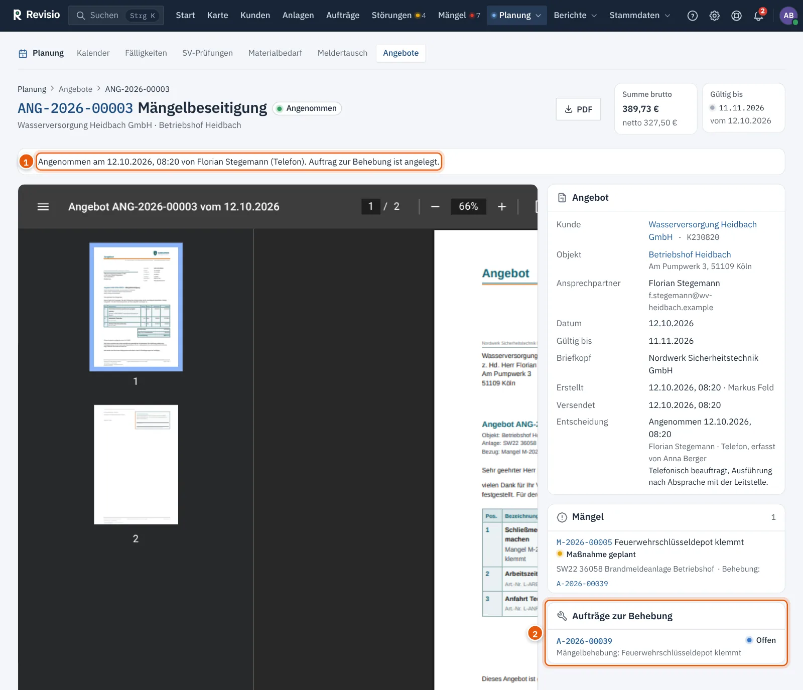Switch to the Kalender tab
This screenshot has width=803, height=690.
click(93, 53)
